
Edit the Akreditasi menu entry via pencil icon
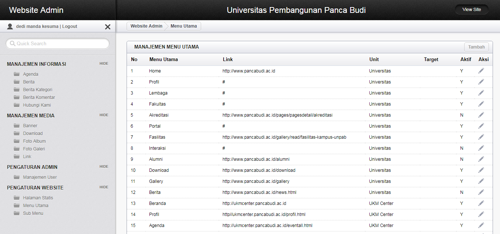[481, 115]
